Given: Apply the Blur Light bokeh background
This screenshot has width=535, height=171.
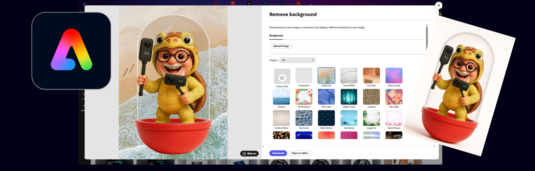Looking at the screenshot, I should [394, 97].
